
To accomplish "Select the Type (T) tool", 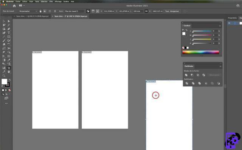I will [9, 33].
